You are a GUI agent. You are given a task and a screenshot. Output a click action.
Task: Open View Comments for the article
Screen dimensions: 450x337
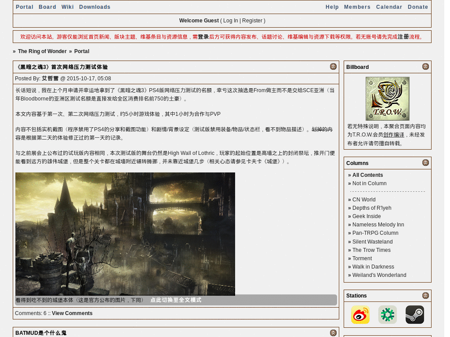point(72,313)
